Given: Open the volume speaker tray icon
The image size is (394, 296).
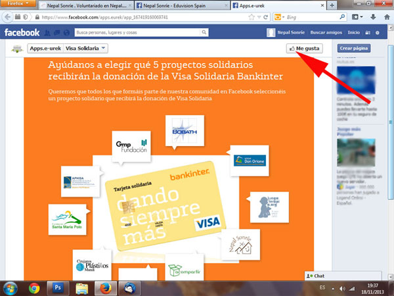Looking at the screenshot, I should 342,289.
